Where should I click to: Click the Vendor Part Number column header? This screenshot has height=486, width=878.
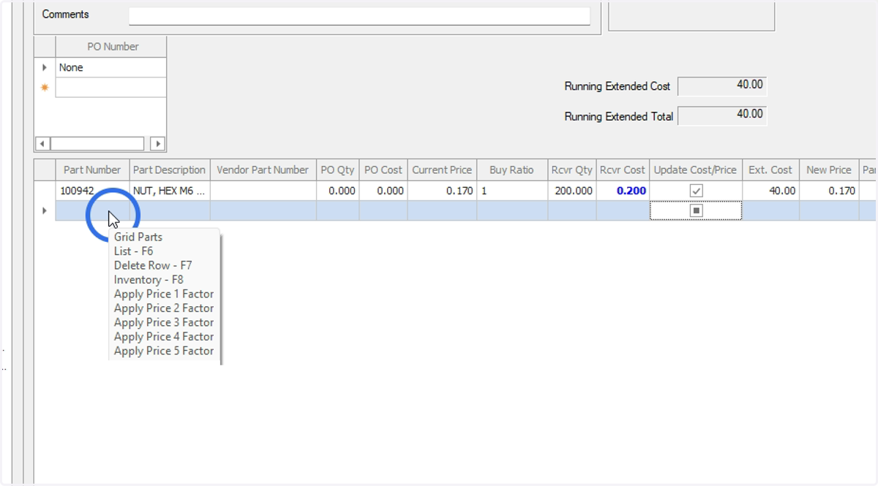(263, 170)
